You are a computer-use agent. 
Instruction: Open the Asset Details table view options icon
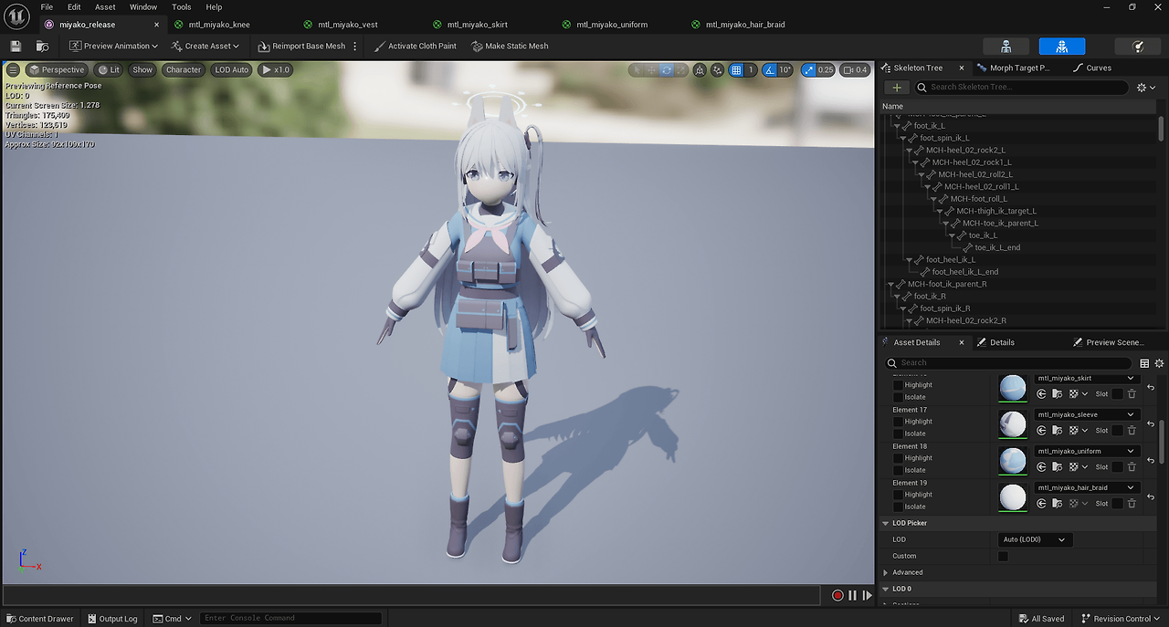(x=1144, y=362)
